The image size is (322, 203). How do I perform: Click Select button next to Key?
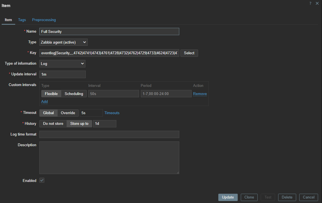point(189,53)
